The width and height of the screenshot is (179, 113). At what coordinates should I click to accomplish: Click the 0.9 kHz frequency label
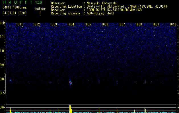pos(2,65)
